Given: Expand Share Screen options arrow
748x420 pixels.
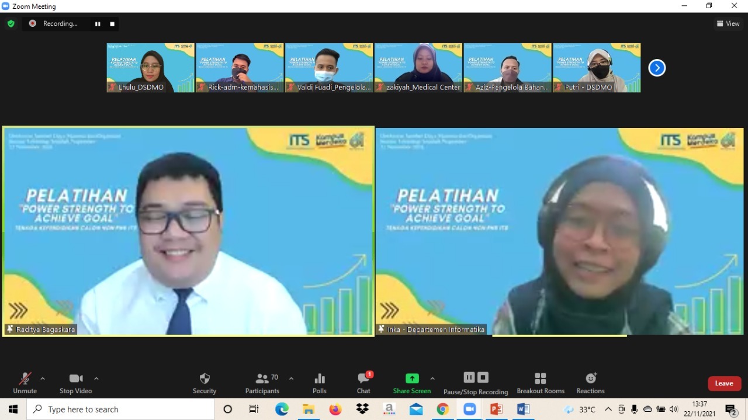Looking at the screenshot, I should click(432, 379).
